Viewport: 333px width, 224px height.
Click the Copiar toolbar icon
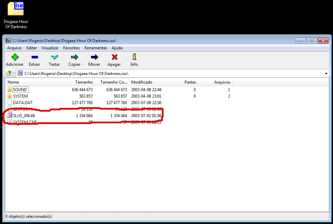coord(75,57)
